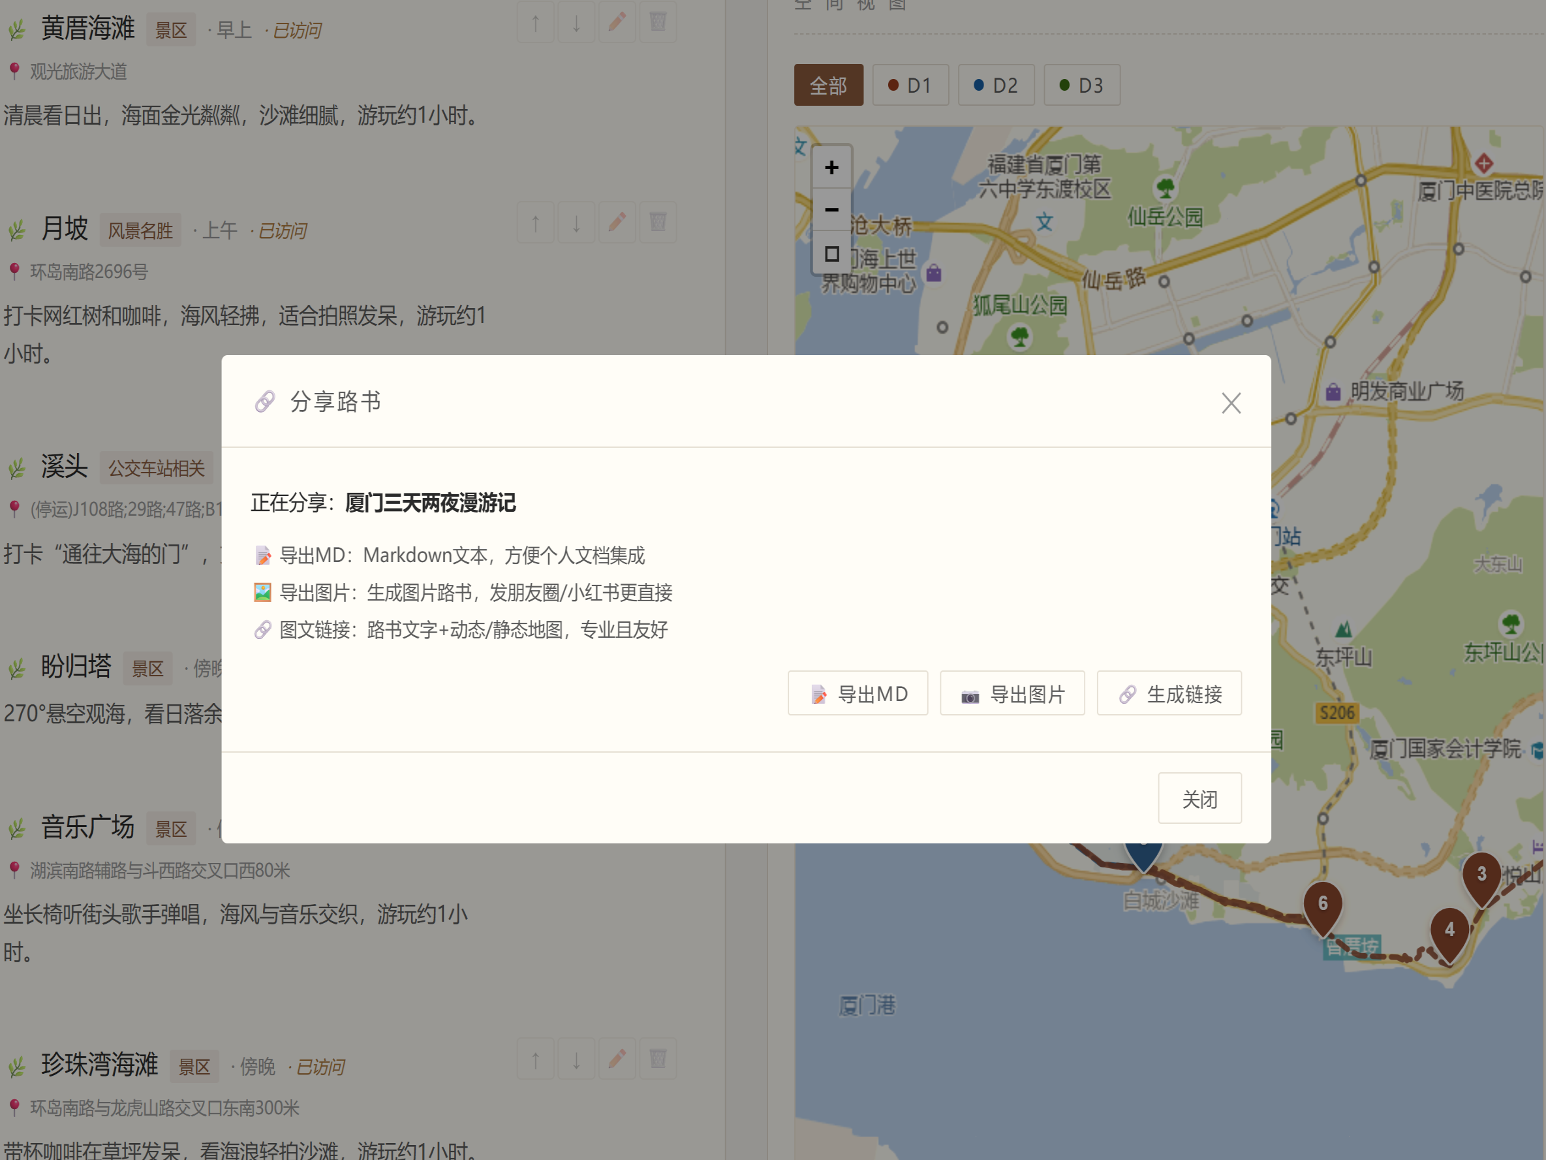
Task: Click the 环岛南路与龙虎山路交叉口东南300米 address
Action: pyautogui.click(x=164, y=1108)
